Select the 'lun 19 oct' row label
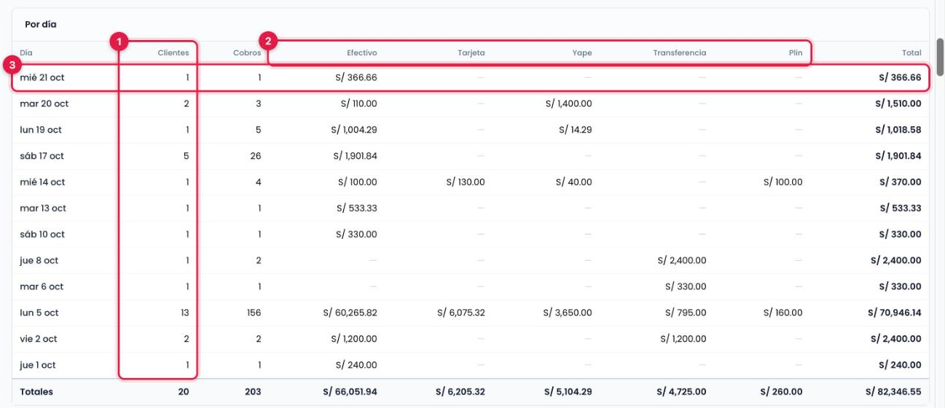This screenshot has width=945, height=408. 41,130
